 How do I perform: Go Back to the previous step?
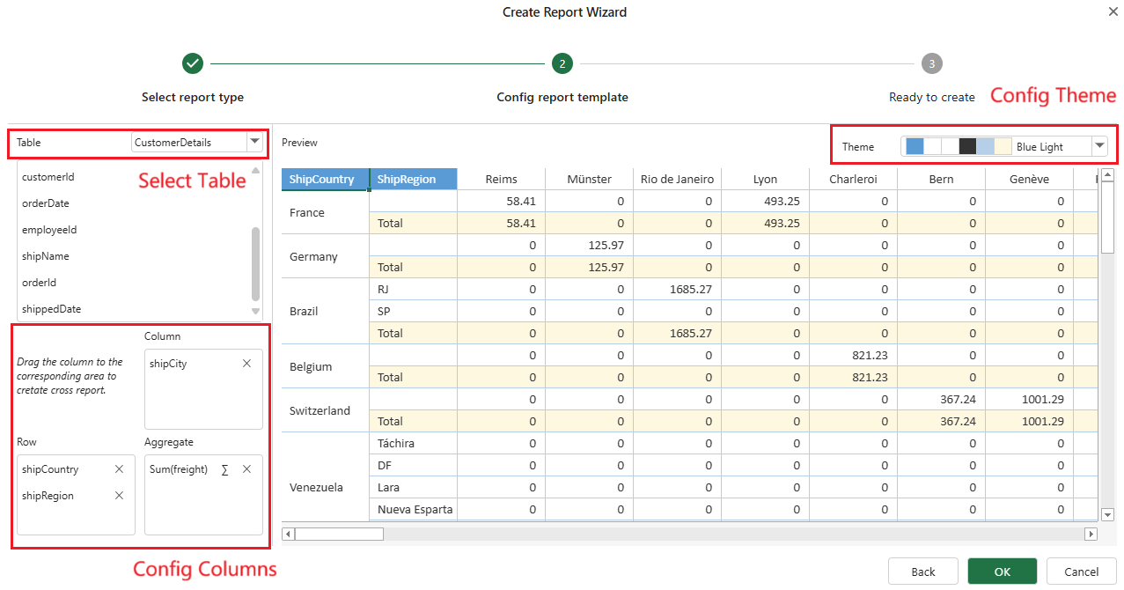pyautogui.click(x=922, y=572)
